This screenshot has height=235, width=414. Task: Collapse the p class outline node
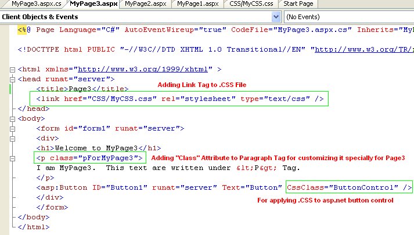[x=12, y=158]
